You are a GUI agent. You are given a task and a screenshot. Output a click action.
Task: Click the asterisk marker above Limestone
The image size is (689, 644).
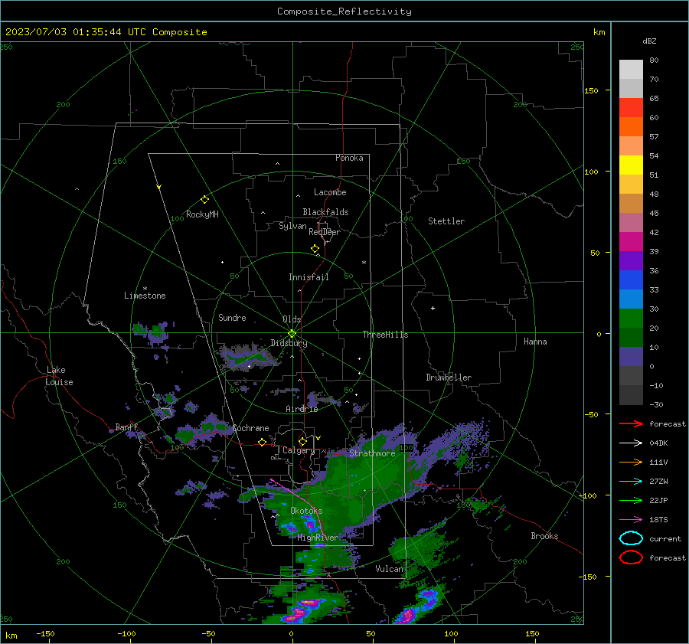tap(145, 289)
